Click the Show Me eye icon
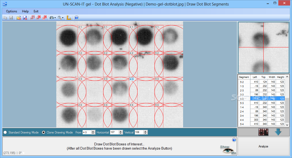Viewport: 292px width, 158px height. click(x=228, y=150)
